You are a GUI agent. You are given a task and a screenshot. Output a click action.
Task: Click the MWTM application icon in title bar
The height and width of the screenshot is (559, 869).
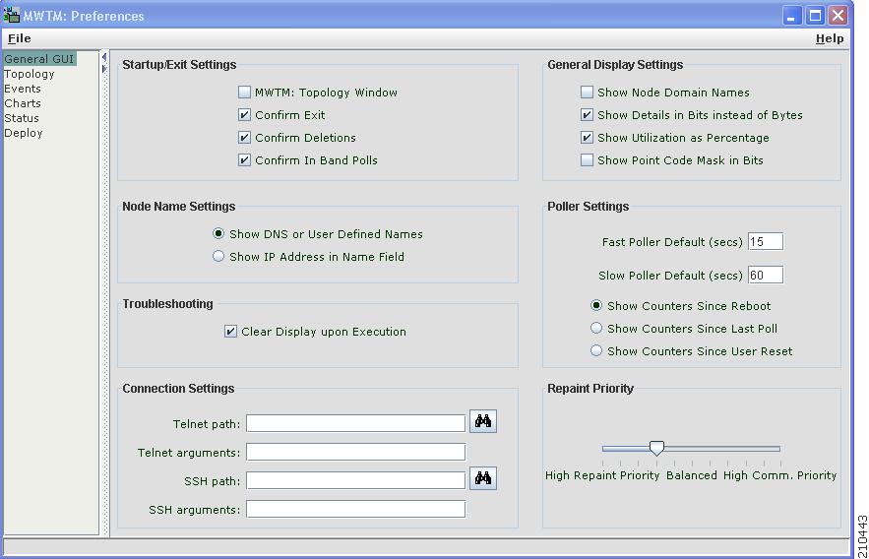[x=11, y=15]
